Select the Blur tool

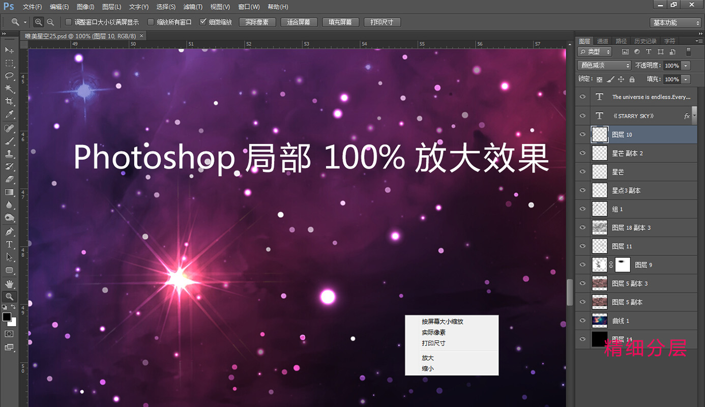click(x=9, y=205)
